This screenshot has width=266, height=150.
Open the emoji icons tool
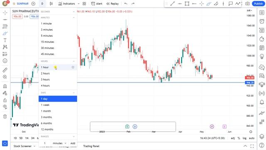coord(5,61)
